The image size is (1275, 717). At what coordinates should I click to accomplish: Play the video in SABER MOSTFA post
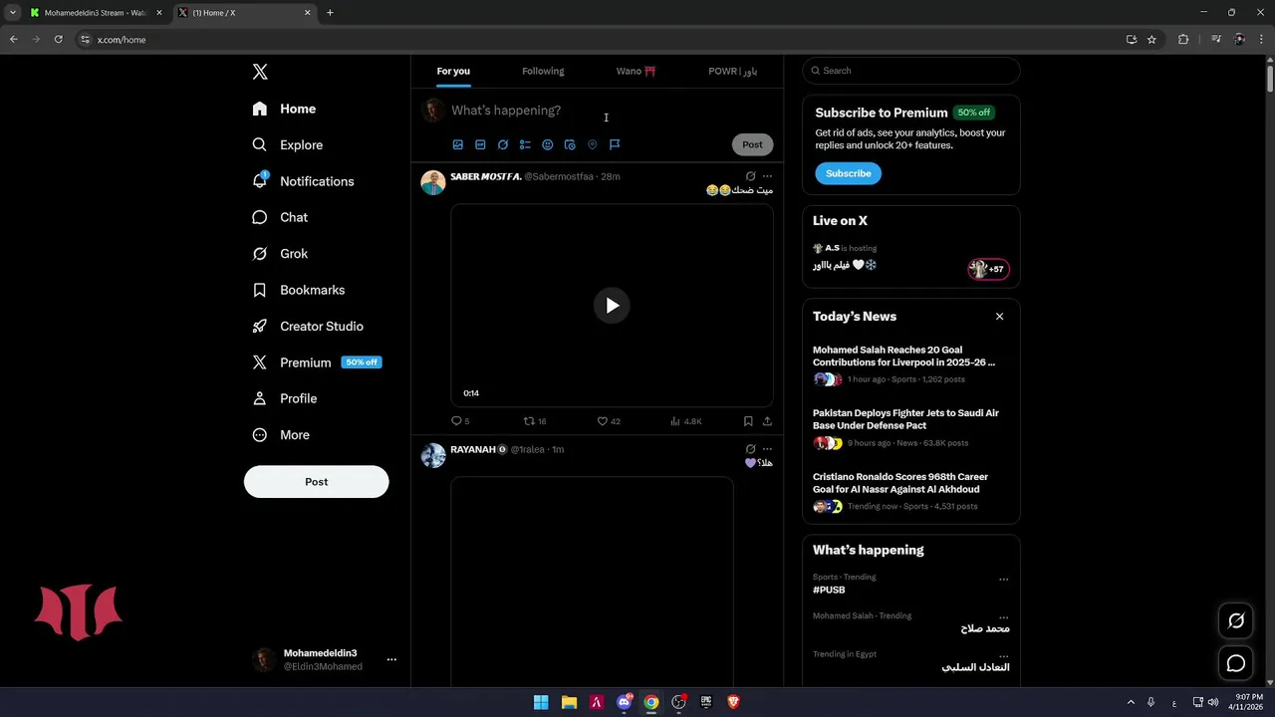pyautogui.click(x=612, y=306)
